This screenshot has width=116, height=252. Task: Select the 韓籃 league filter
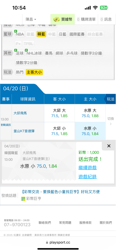pos(41,34)
